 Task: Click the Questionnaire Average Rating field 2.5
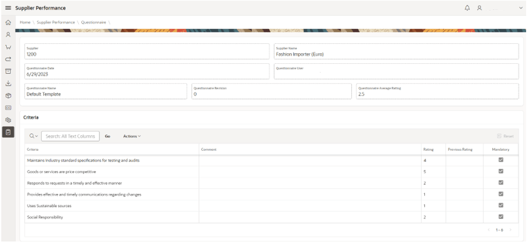(x=437, y=91)
